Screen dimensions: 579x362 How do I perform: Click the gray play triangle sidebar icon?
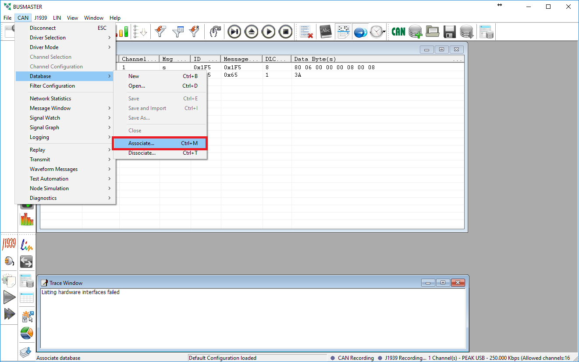pos(9,297)
